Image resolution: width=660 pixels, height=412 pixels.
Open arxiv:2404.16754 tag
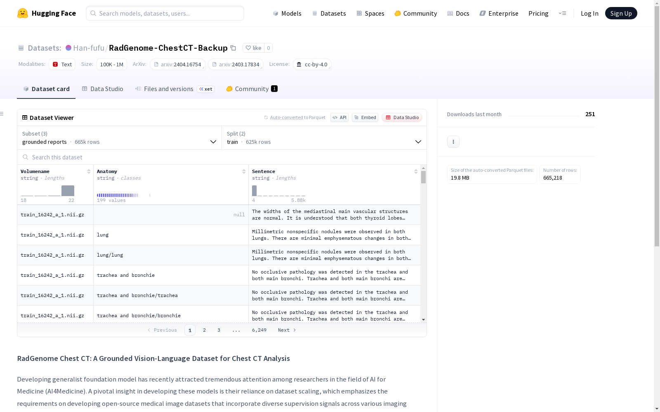177,65
